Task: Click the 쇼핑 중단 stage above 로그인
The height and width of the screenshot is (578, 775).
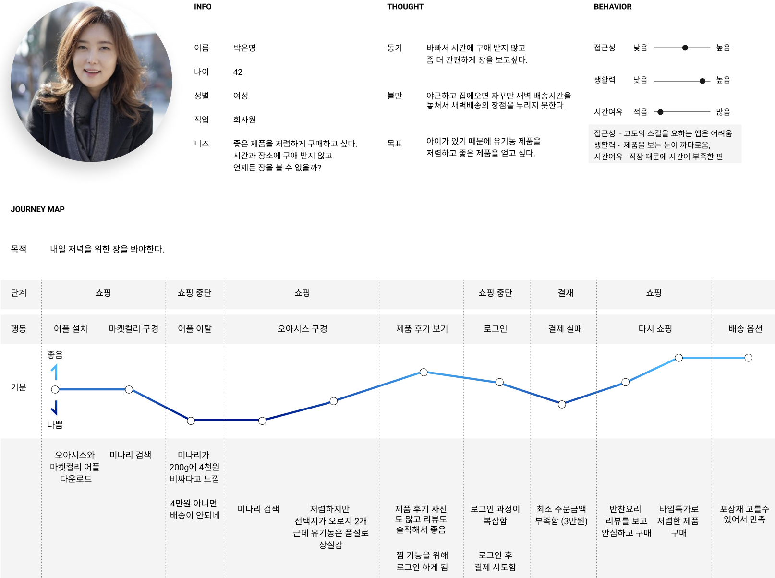Action: coord(495,293)
